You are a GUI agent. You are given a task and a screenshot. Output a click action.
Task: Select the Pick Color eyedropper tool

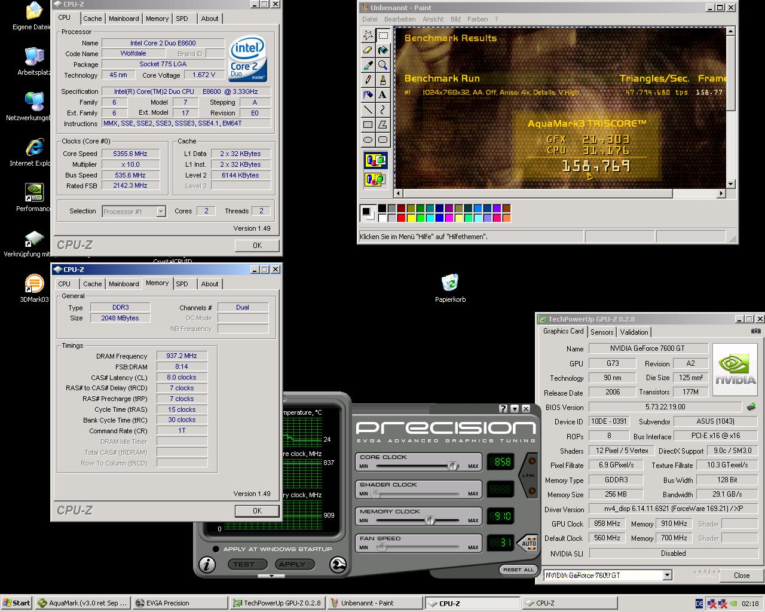pyautogui.click(x=368, y=65)
